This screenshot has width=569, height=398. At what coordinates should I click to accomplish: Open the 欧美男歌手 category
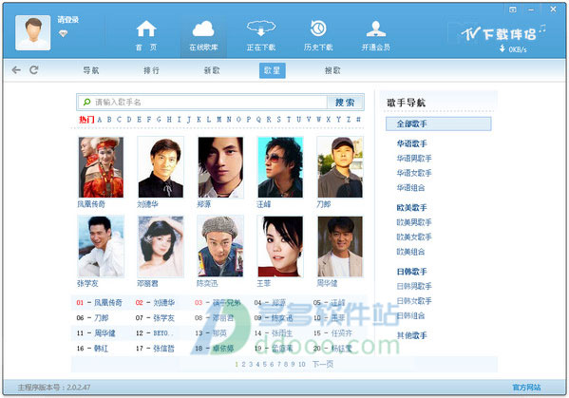tap(414, 222)
